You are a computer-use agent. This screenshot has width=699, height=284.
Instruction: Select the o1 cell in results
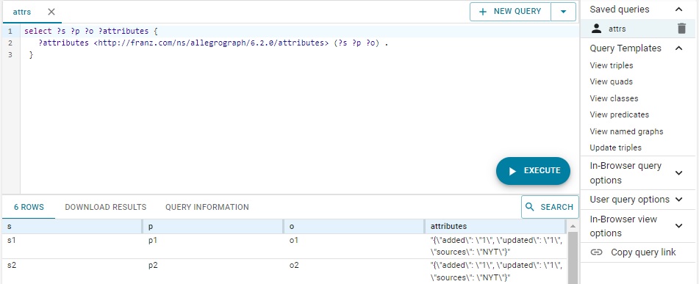tap(354, 246)
